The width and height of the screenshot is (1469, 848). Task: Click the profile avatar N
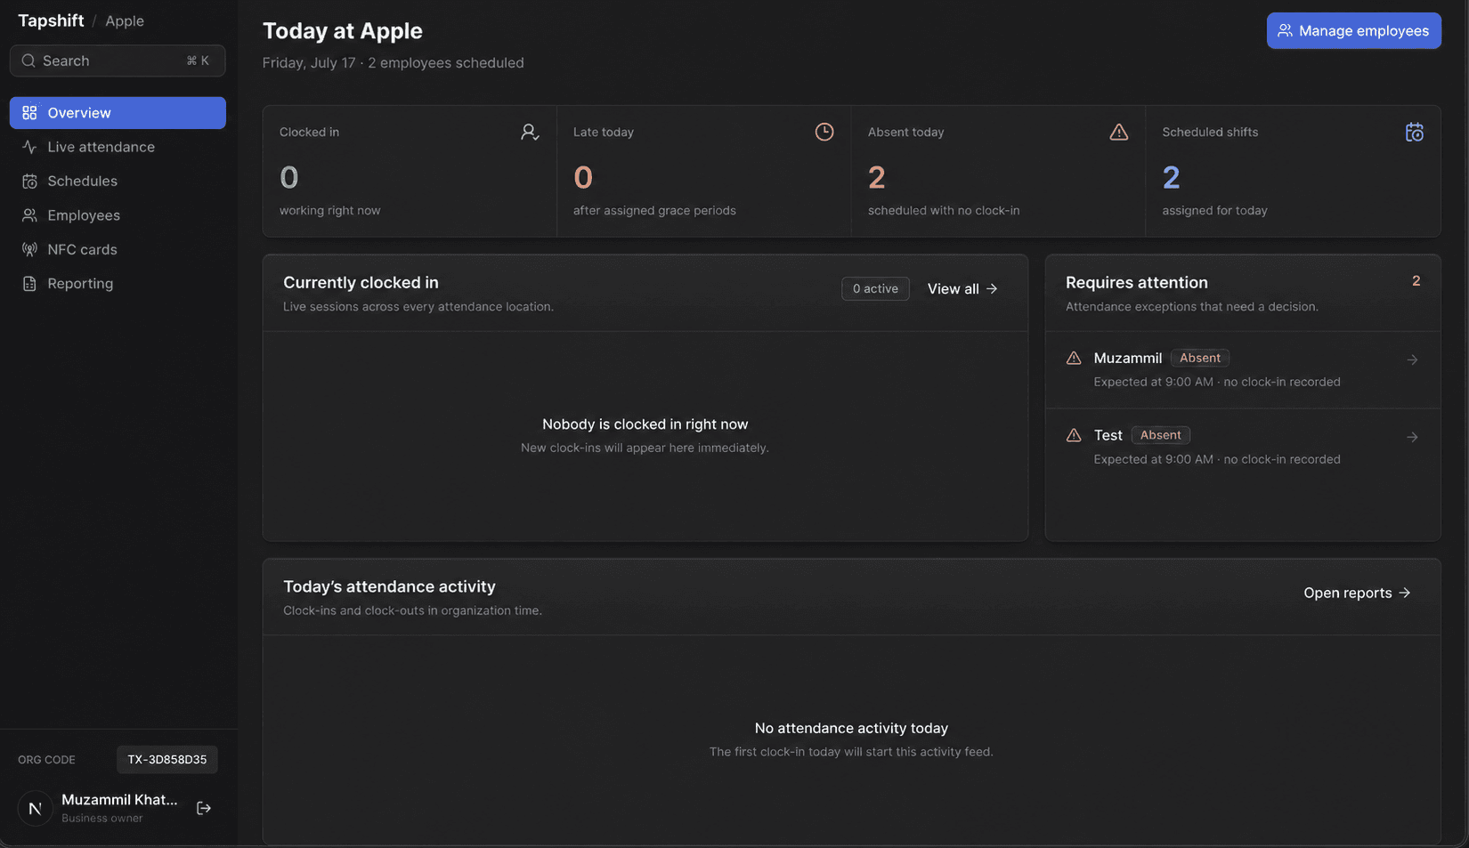36,808
